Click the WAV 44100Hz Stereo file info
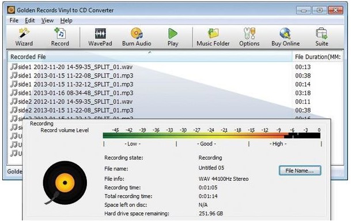Image resolution: width=352 pixels, height=221 pixels. pyautogui.click(x=224, y=179)
